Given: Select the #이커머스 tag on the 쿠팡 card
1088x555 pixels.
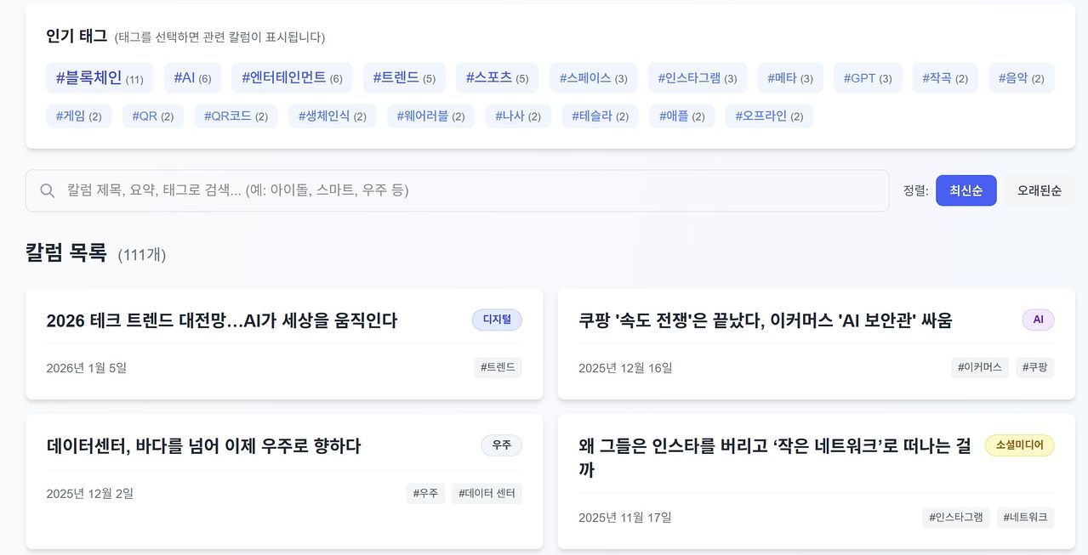Looking at the screenshot, I should point(980,367).
